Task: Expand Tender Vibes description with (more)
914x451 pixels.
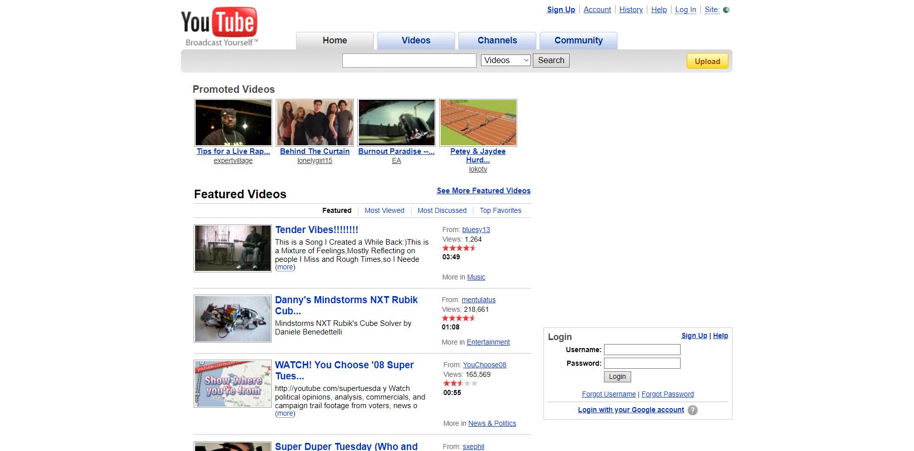Action: point(285,267)
